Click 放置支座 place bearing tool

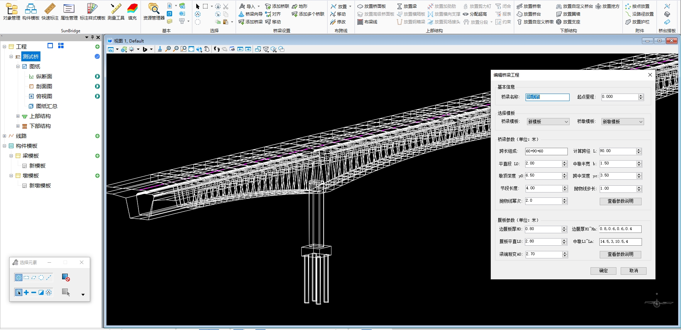(568, 22)
